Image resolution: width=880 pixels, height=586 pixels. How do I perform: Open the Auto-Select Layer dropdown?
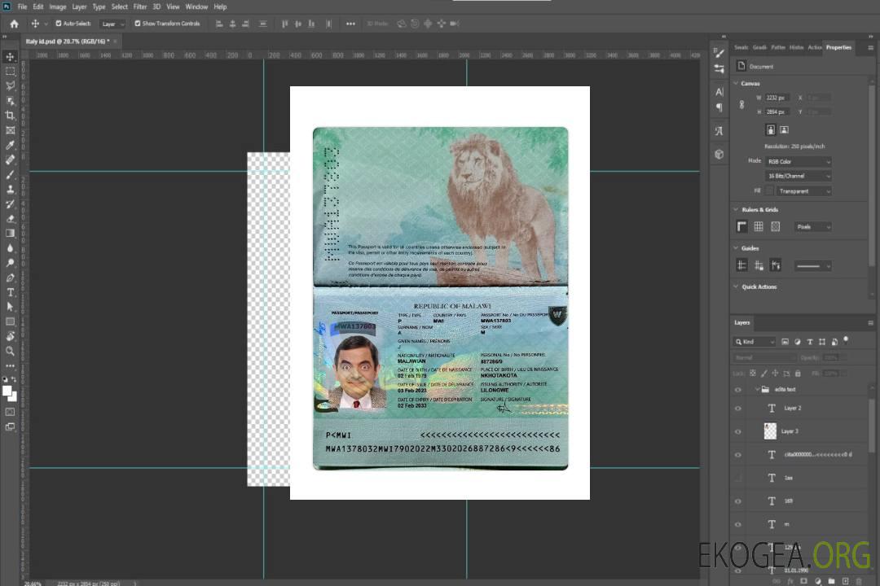(x=112, y=24)
